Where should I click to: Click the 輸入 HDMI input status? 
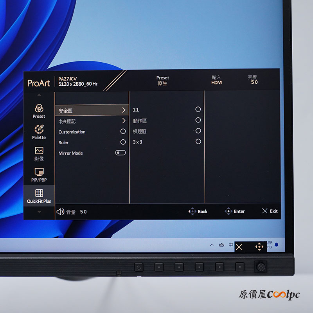(x=217, y=80)
